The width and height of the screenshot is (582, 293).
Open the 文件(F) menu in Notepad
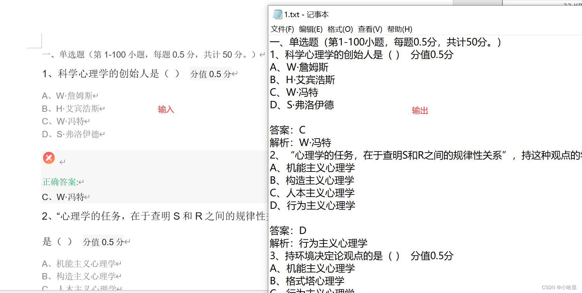click(282, 29)
